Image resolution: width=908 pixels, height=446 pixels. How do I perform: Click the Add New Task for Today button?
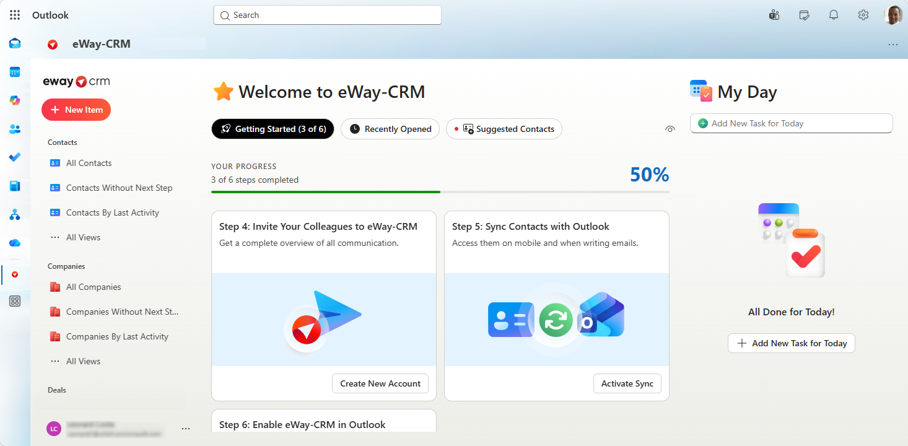coord(792,343)
